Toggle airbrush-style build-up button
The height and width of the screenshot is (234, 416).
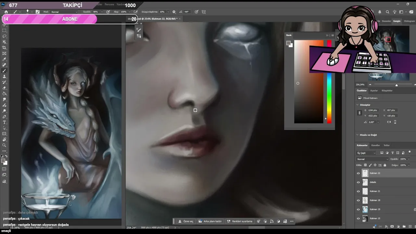click(136, 12)
